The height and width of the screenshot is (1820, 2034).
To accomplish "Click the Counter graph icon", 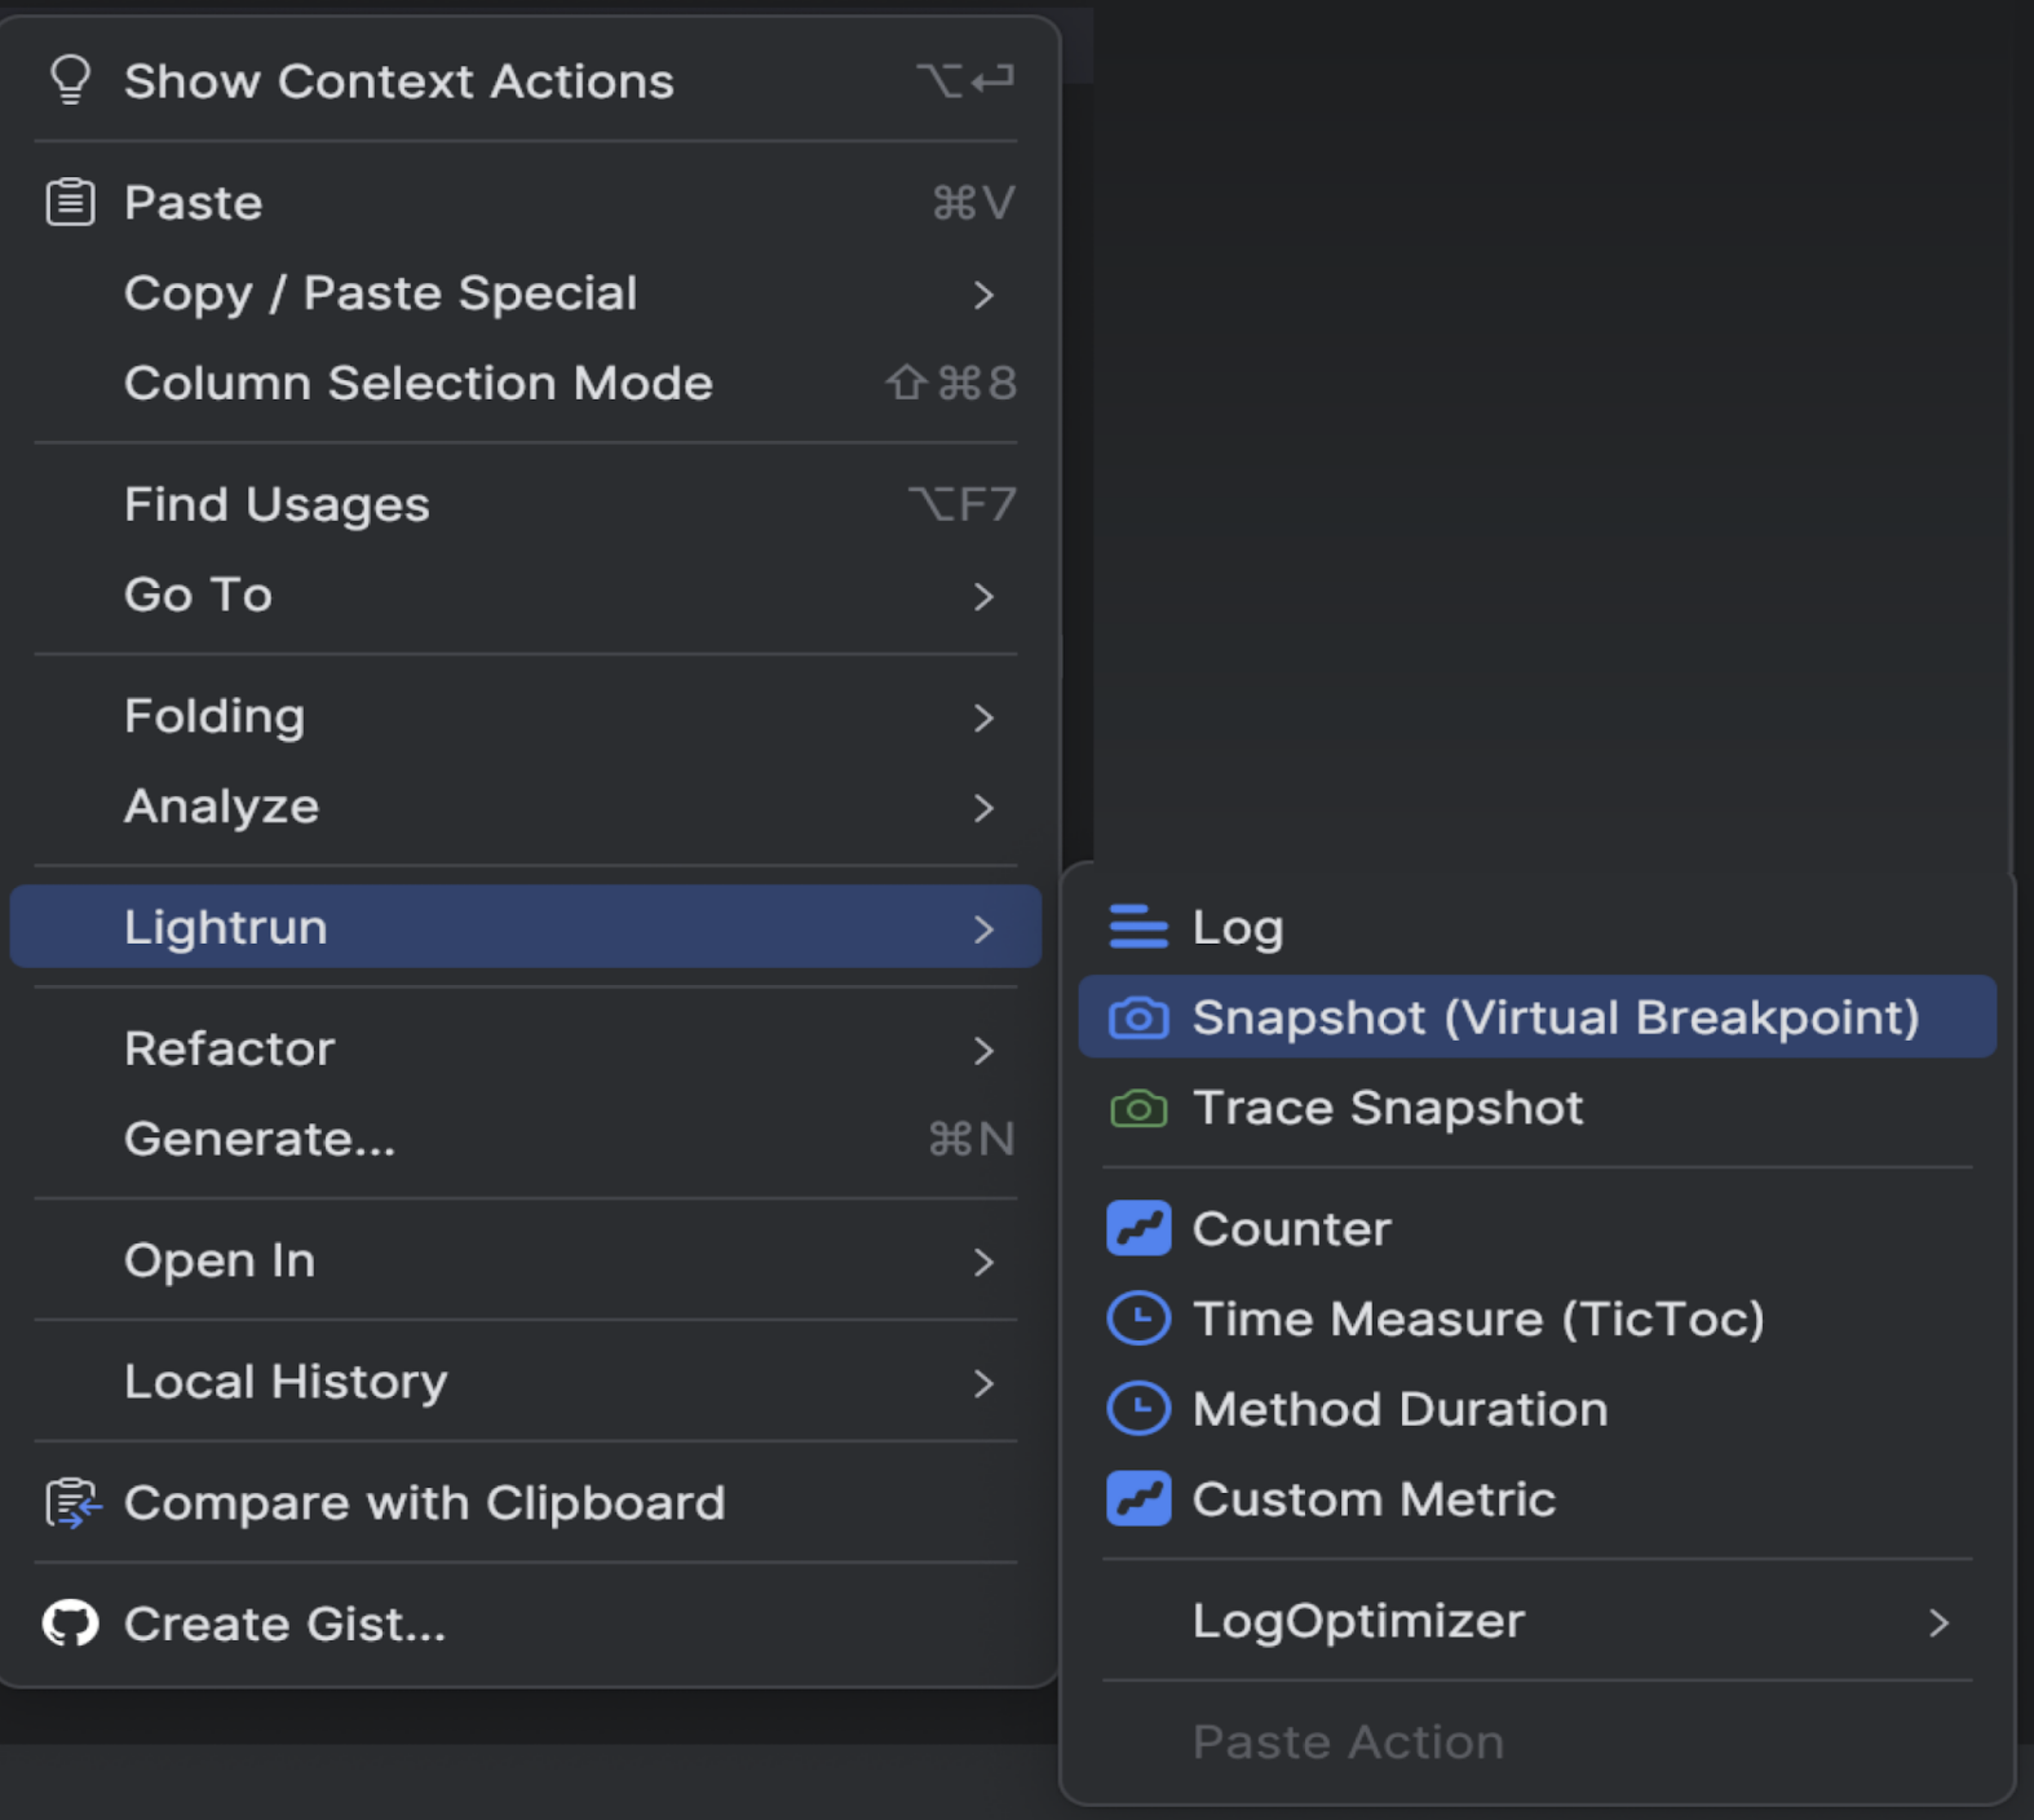I will point(1137,1228).
